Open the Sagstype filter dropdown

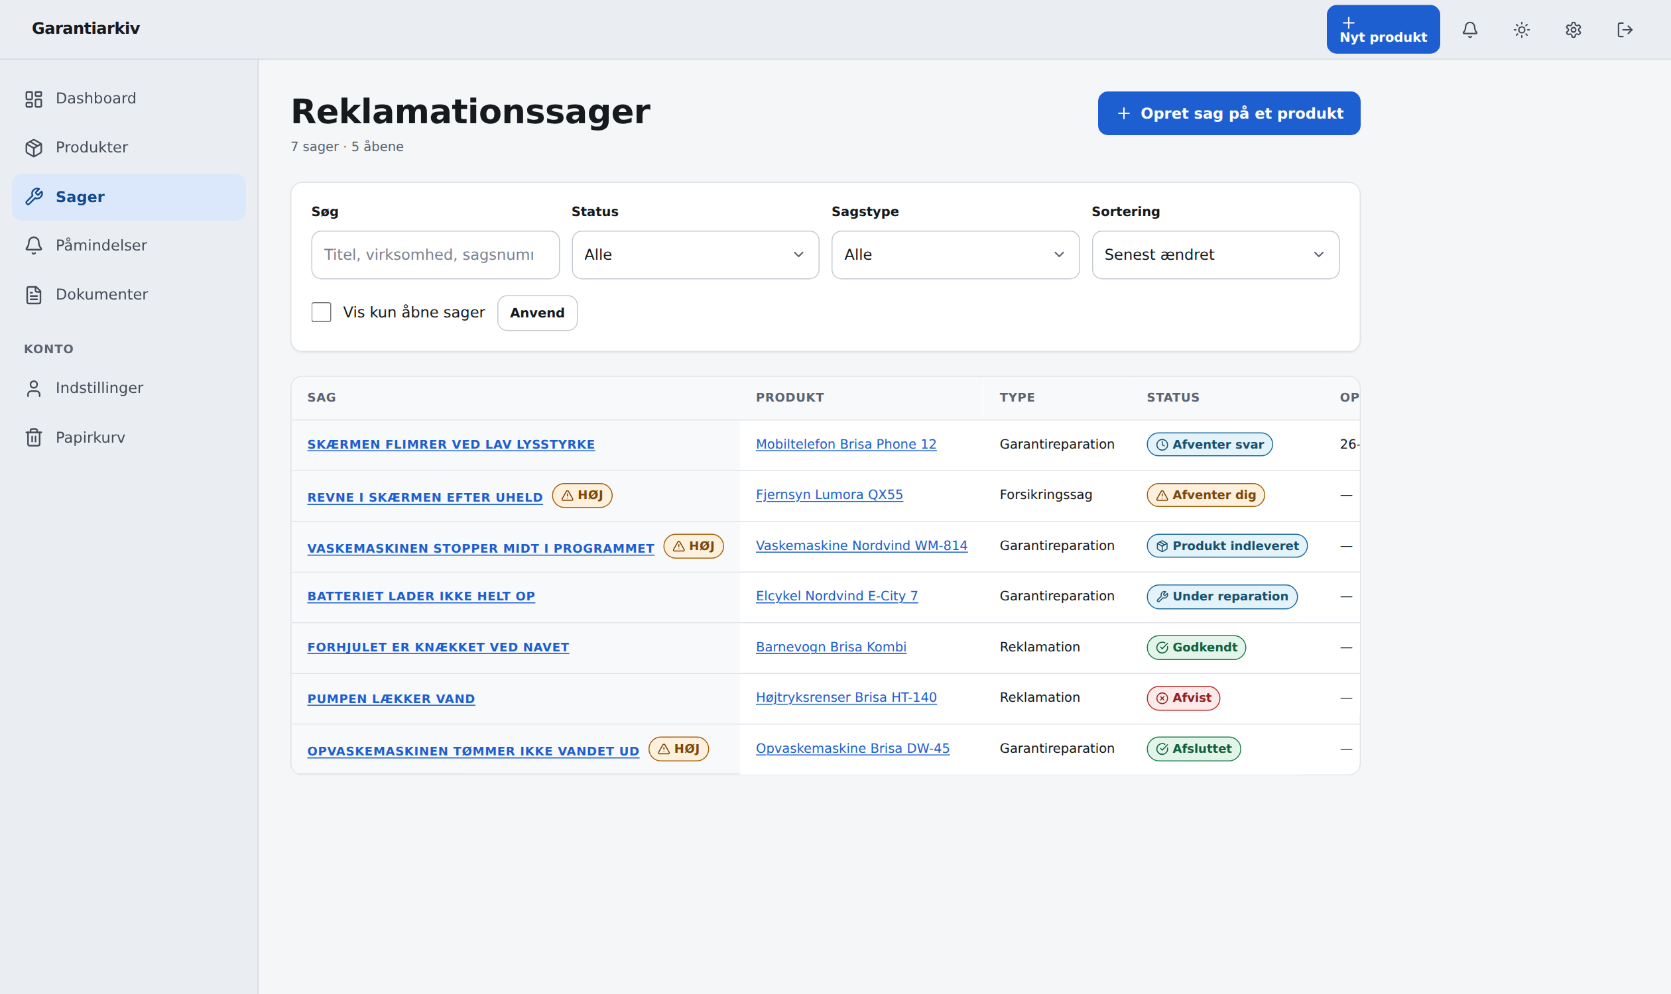[955, 254]
